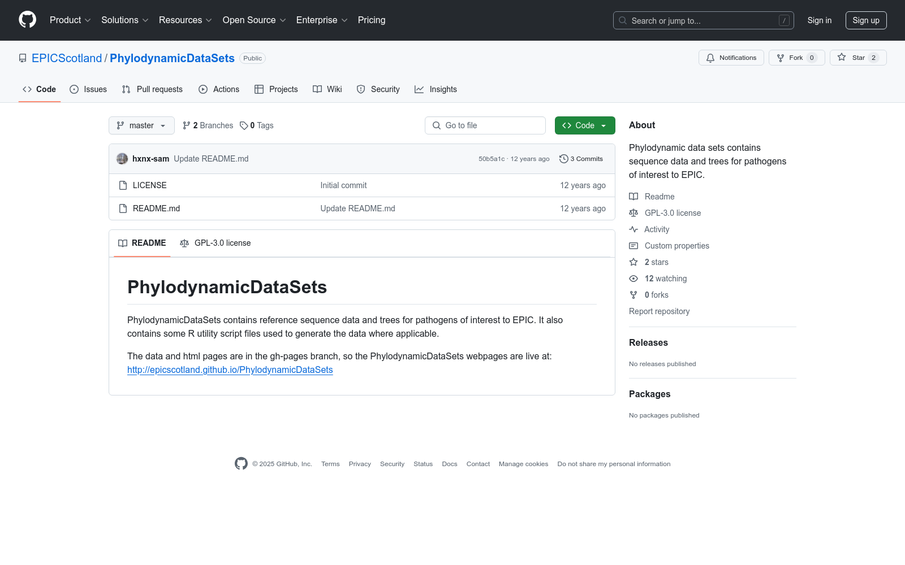Image resolution: width=905 pixels, height=565 pixels.
Task: Open the Initial commit message link
Action: coord(343,185)
